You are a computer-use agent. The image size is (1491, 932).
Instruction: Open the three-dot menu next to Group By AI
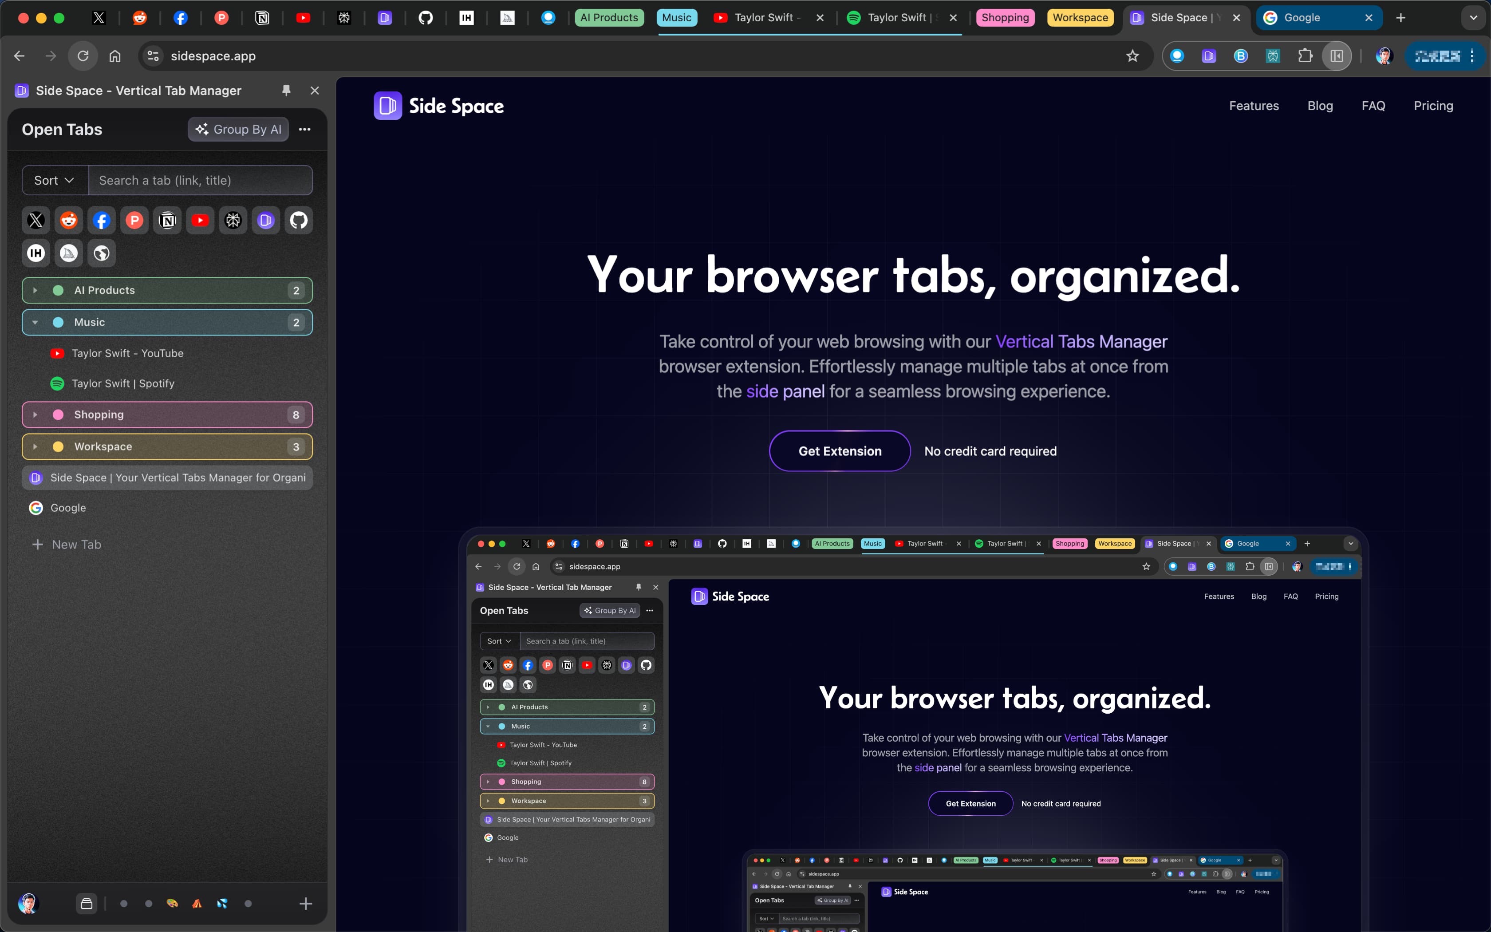point(304,130)
